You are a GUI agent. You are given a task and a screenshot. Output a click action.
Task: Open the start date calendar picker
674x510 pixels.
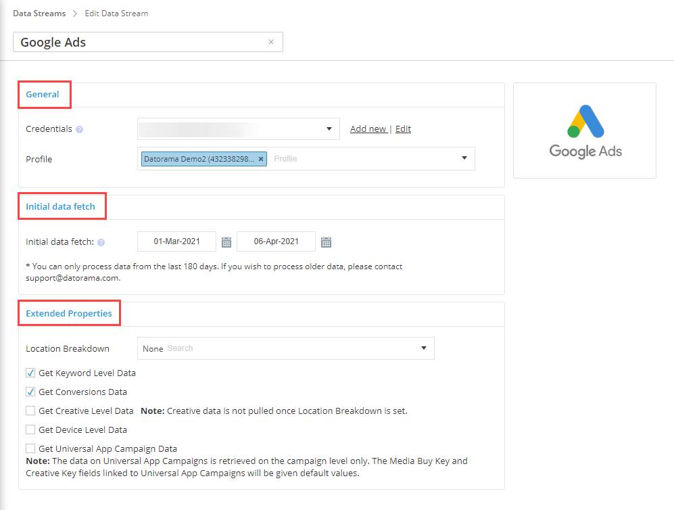[226, 242]
